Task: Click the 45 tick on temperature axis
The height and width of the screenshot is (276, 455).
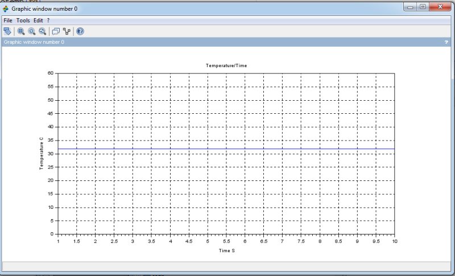Action: 51,113
